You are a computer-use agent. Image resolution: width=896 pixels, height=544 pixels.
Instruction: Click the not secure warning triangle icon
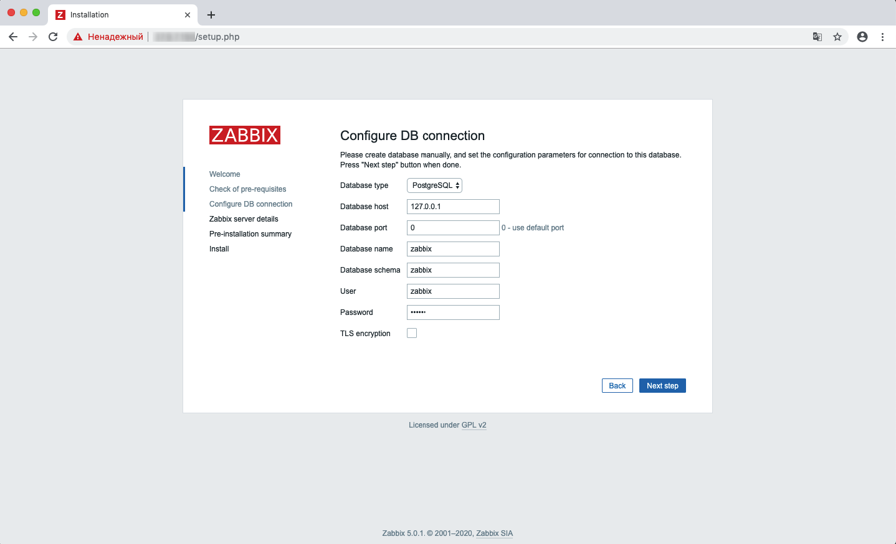click(78, 37)
